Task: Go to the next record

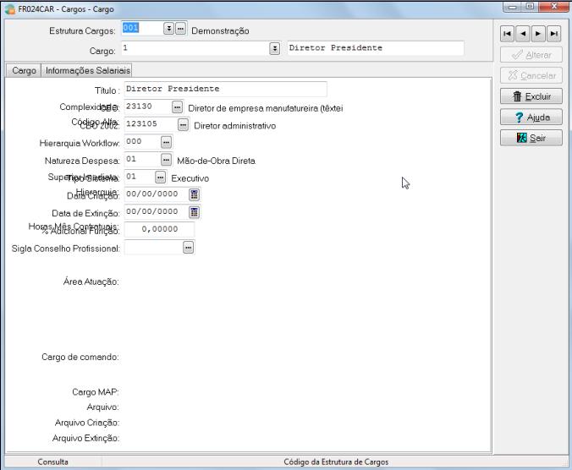Action: [x=538, y=35]
